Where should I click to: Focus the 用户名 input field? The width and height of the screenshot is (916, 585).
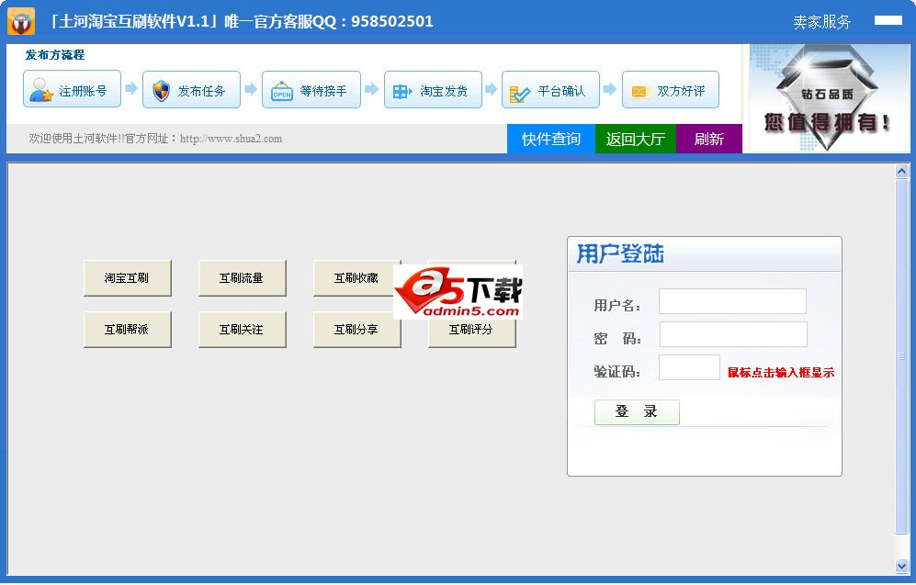732,301
